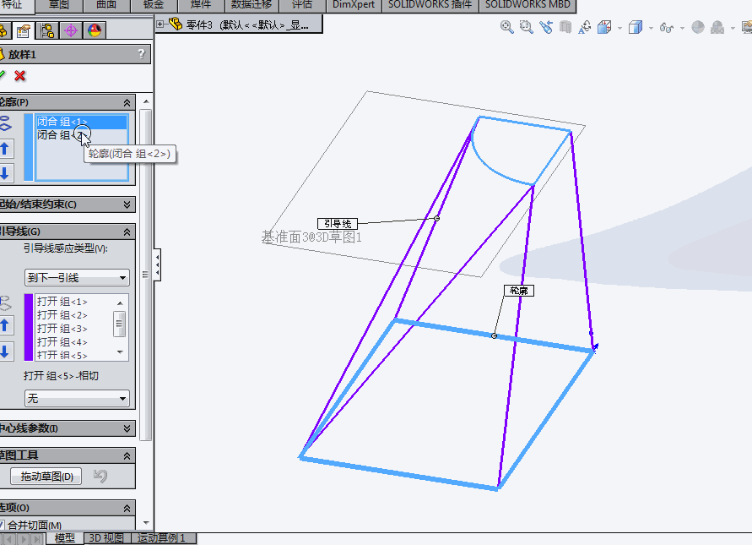The width and height of the screenshot is (752, 545).
Task: Click 零件3 part icon in flyout tree
Action: (176, 24)
